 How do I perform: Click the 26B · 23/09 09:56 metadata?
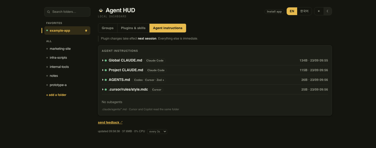(x=315, y=80)
